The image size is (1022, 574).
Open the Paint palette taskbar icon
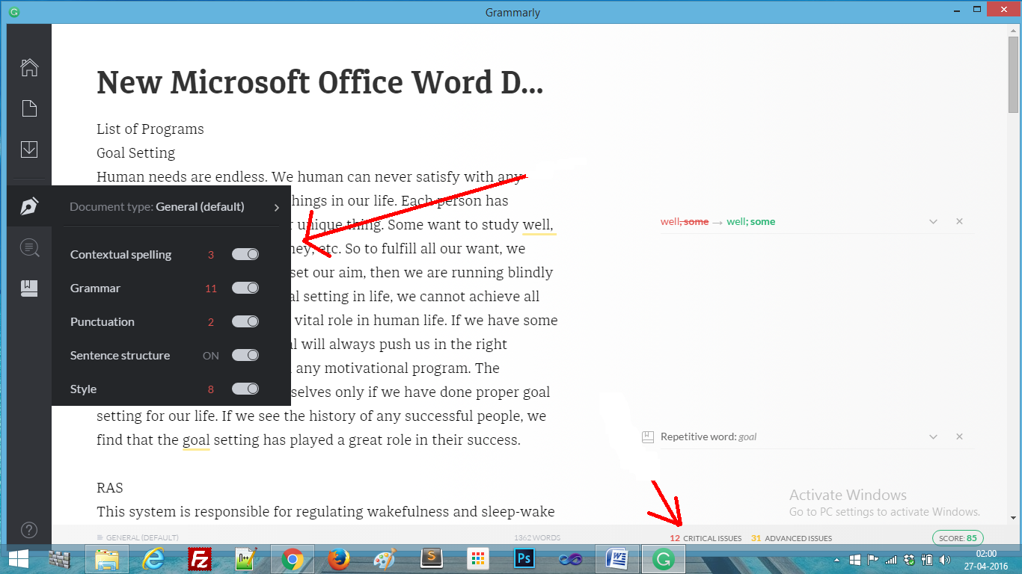coord(385,559)
